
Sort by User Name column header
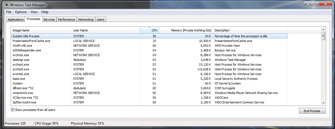106,30
